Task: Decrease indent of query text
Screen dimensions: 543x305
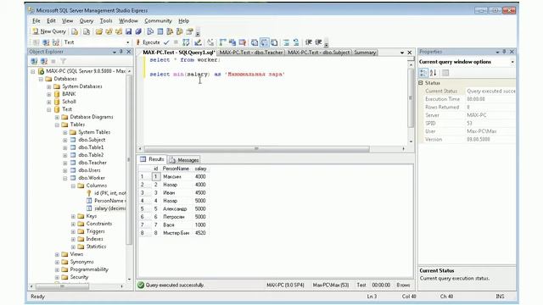Action: pos(309,42)
